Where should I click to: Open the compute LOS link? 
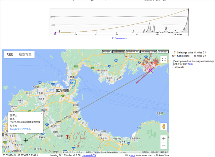89,155
